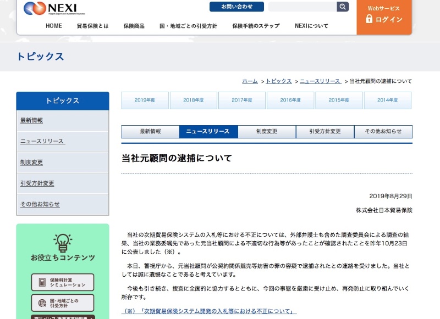Open 制度変更 in the left sidebar
440x319 pixels.
tap(31, 163)
